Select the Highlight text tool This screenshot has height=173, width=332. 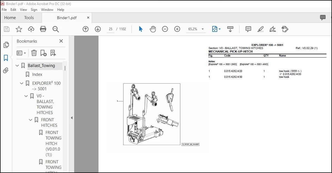(x=260, y=29)
